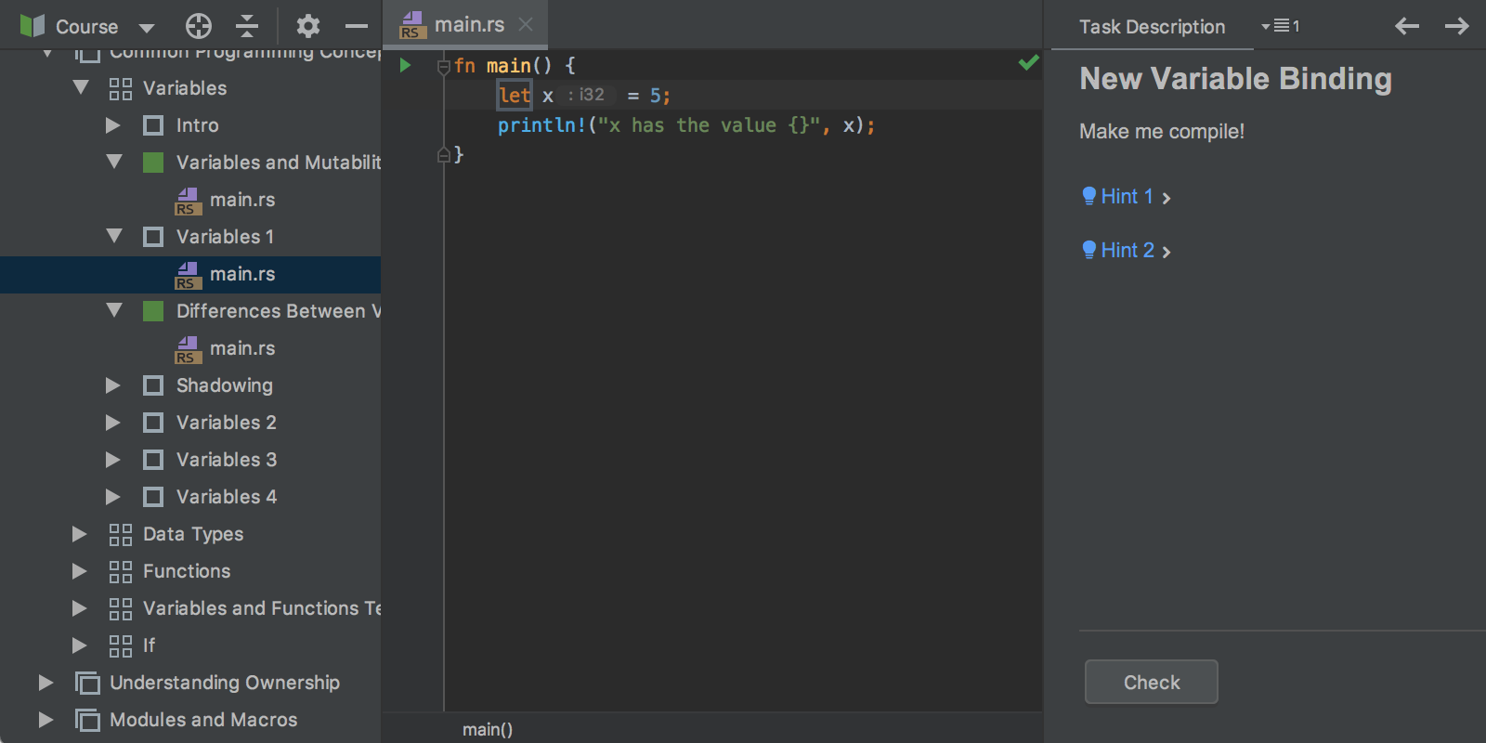1486x743 pixels.
Task: Click Variables 2 task status icon
Action: click(153, 422)
